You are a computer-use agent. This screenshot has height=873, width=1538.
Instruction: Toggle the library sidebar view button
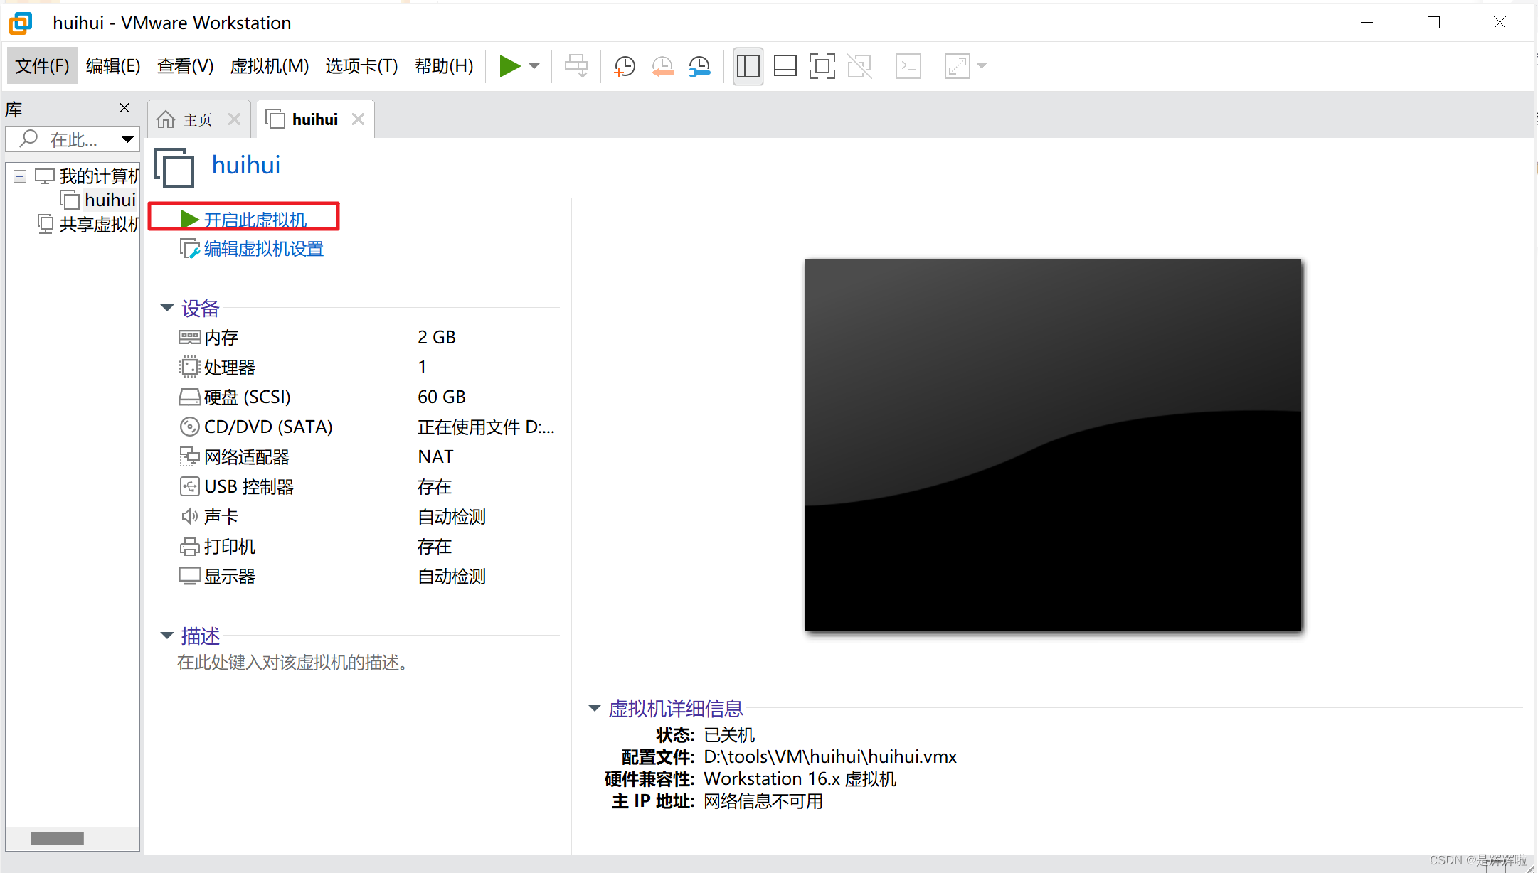748,66
